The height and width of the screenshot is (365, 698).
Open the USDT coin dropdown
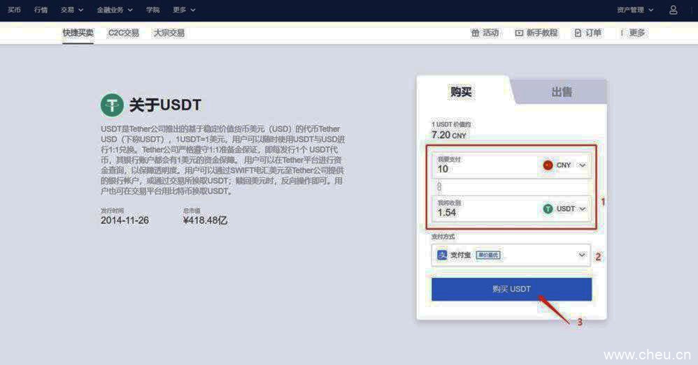pyautogui.click(x=564, y=209)
